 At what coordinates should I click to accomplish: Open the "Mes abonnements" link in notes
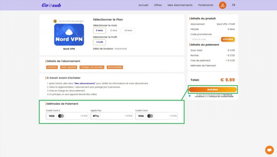tap(85, 83)
